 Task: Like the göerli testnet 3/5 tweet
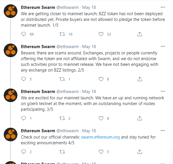point(101,118)
